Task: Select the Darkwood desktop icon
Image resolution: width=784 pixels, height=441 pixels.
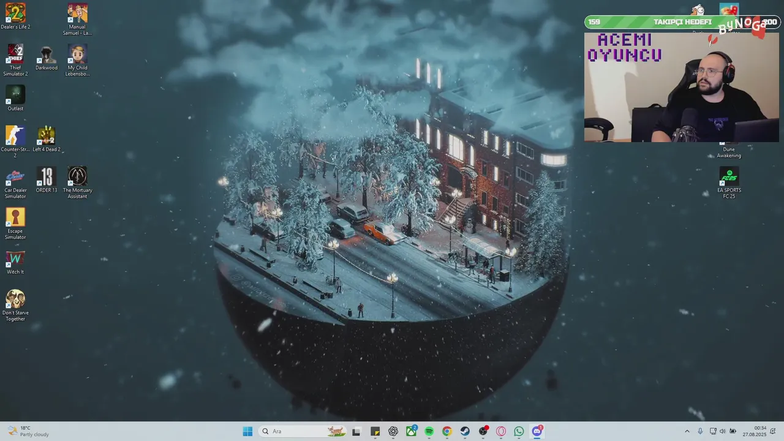Action: pos(47,58)
